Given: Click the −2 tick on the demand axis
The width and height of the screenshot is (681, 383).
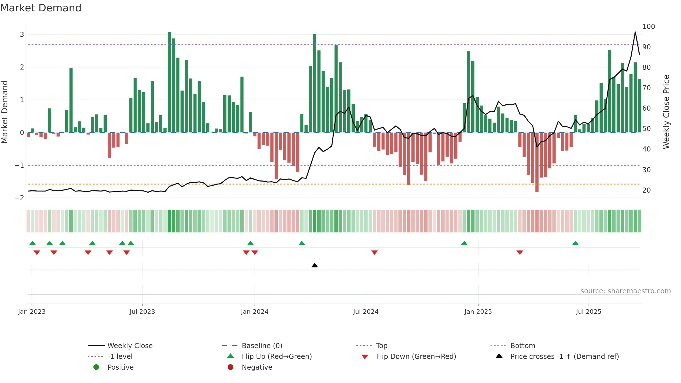Looking at the screenshot, I should (19, 198).
